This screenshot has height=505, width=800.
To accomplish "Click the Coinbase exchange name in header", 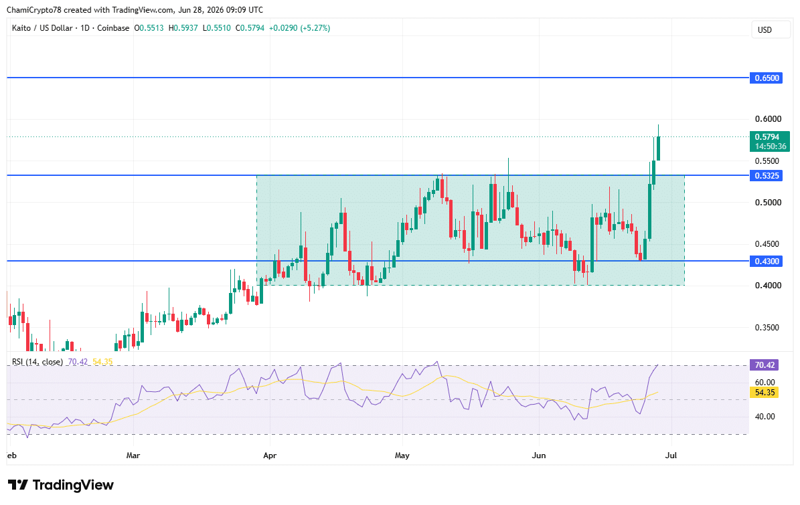I will click(x=113, y=28).
